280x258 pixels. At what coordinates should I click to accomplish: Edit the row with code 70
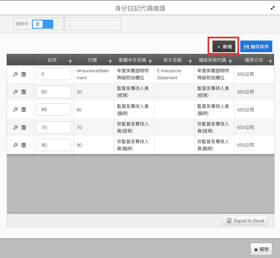15,127
